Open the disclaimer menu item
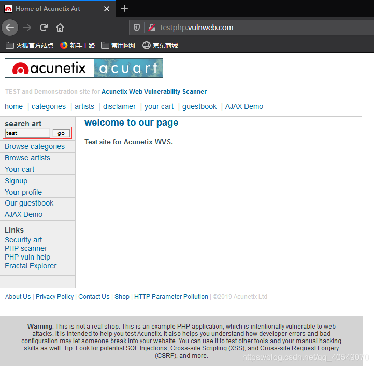 [119, 106]
